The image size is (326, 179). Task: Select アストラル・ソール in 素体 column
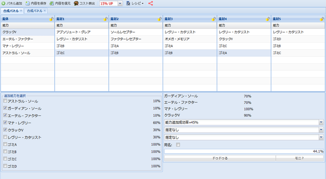click(28, 53)
